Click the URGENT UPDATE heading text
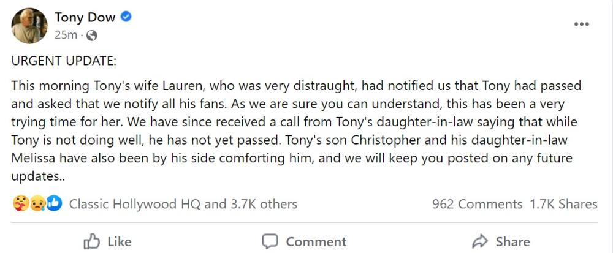 pyautogui.click(x=64, y=62)
